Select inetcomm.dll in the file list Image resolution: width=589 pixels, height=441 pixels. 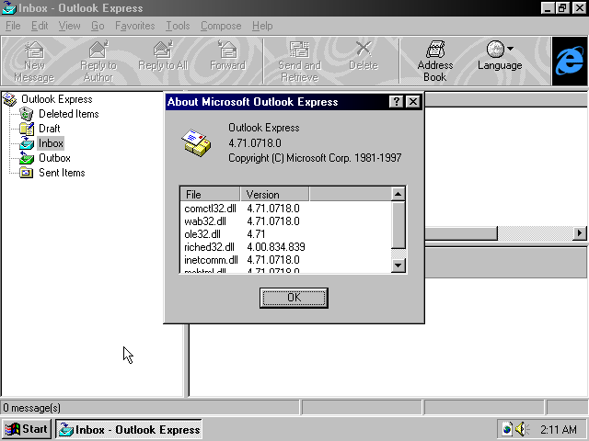[211, 260]
